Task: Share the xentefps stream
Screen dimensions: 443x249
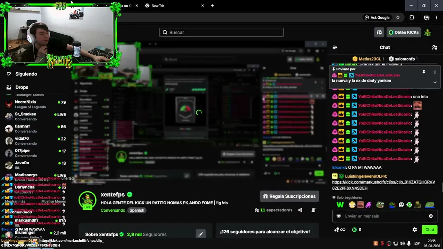Action: coord(300,210)
